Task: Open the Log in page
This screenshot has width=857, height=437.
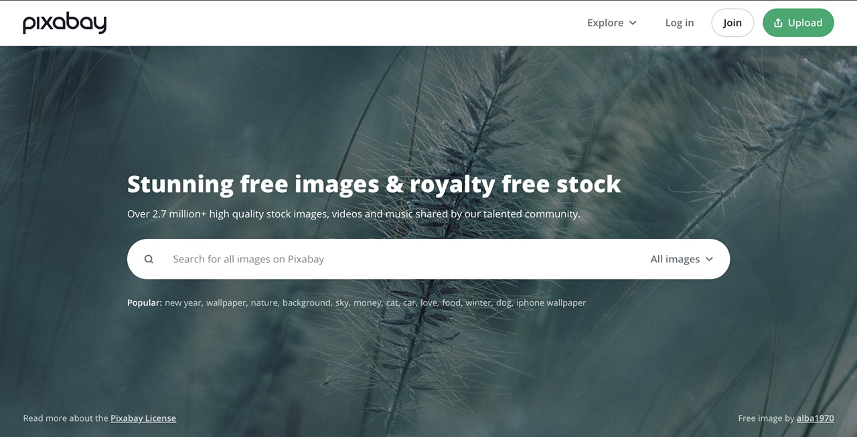Action: point(680,23)
